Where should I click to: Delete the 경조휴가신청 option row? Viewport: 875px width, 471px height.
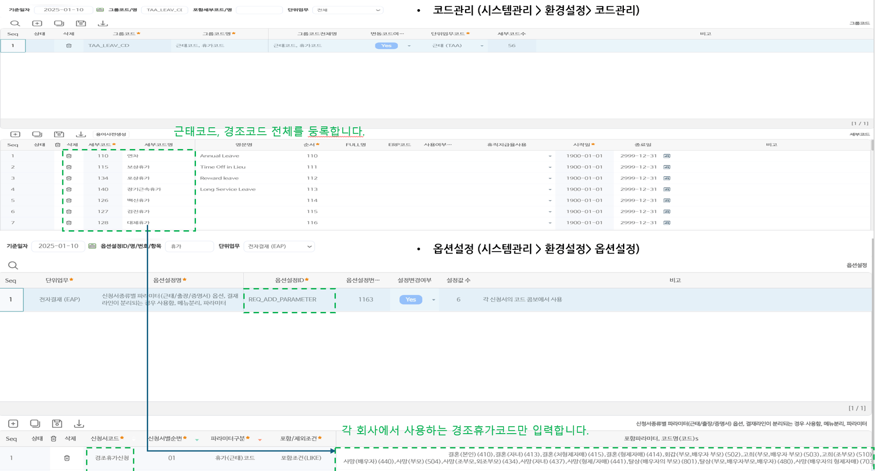67,458
